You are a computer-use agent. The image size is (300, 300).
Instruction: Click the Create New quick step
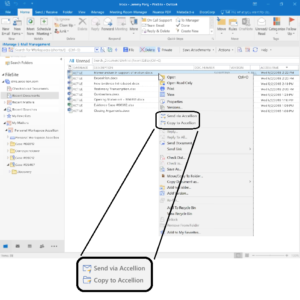tap(187, 31)
